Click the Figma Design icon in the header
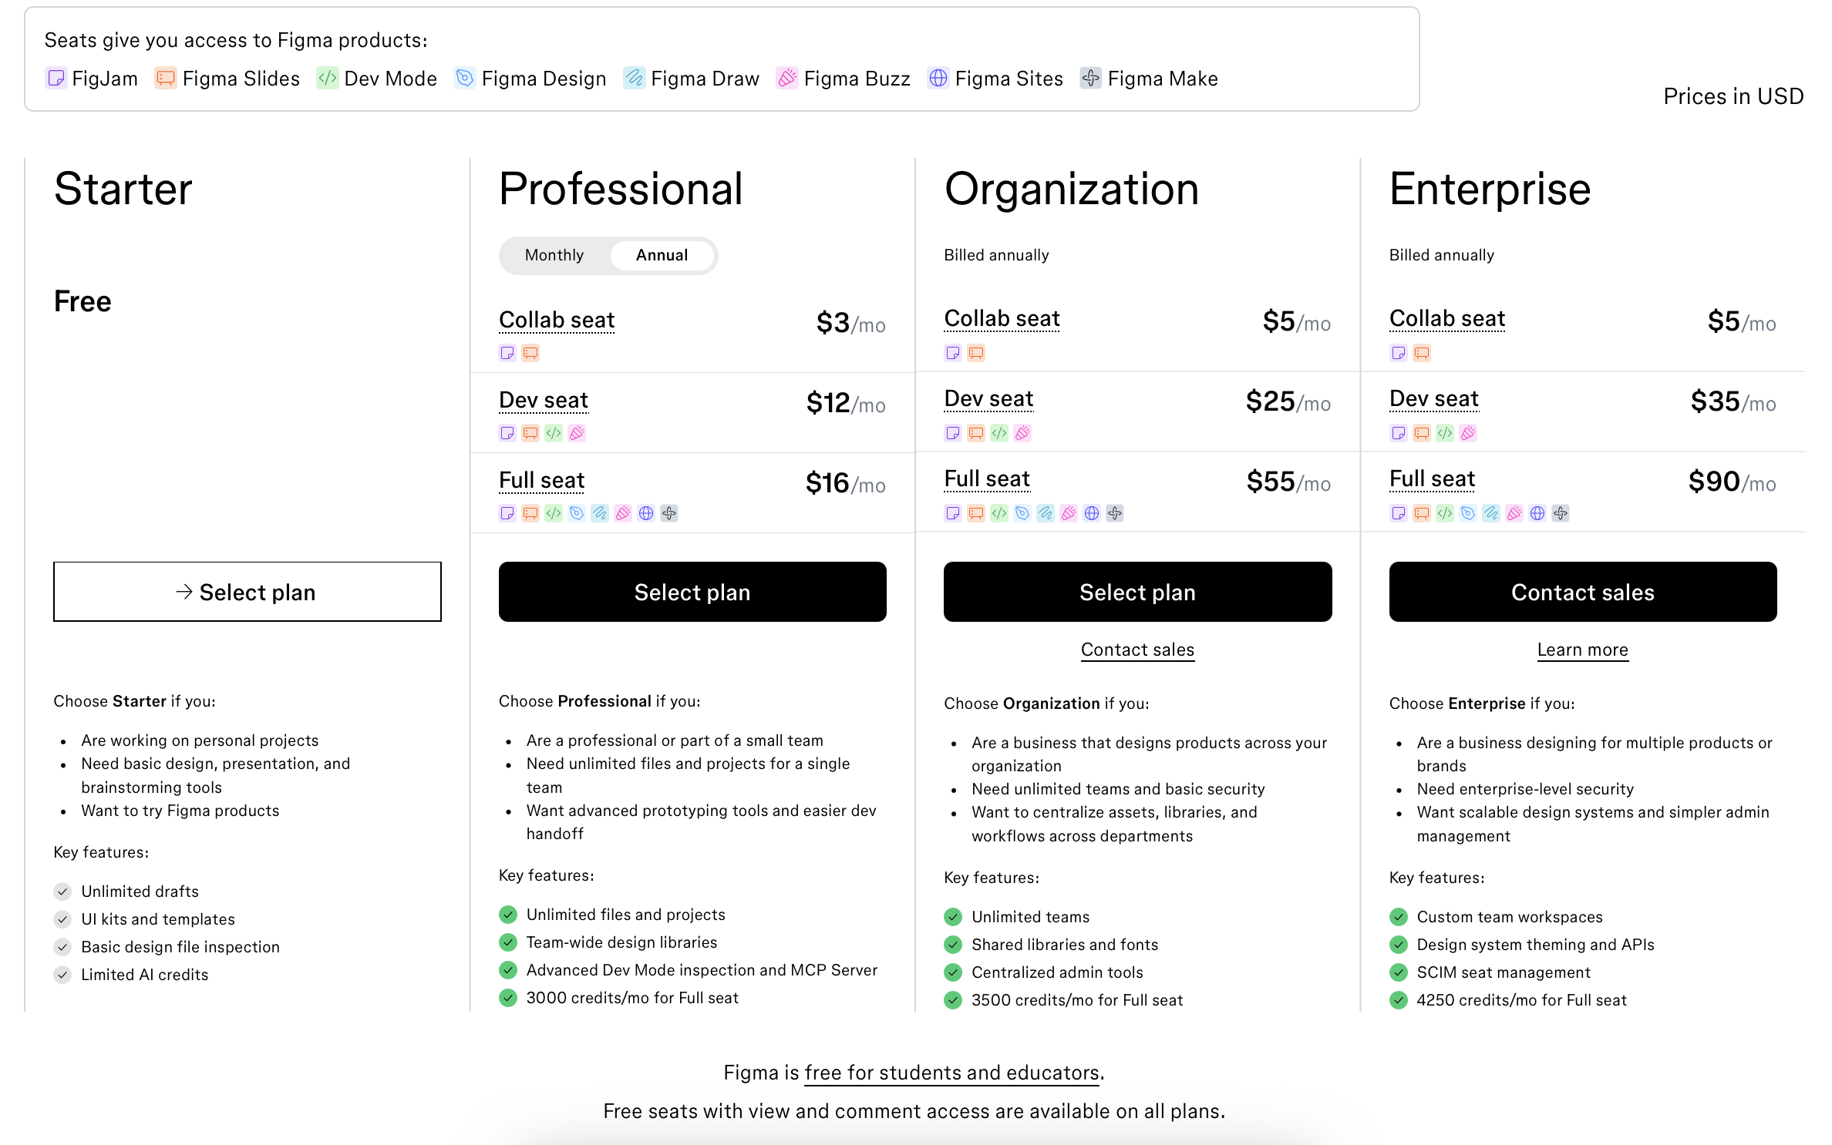 [x=464, y=79]
